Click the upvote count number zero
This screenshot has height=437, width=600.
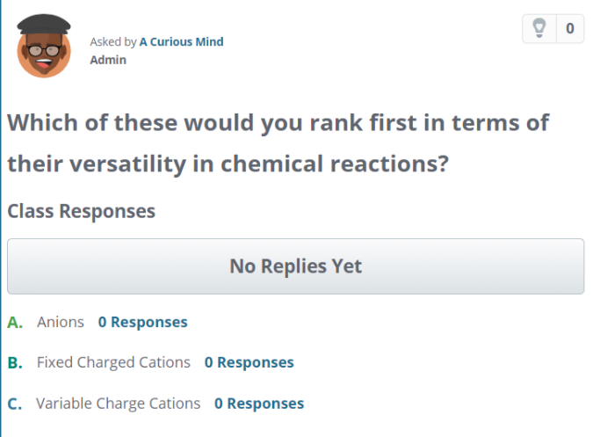[x=569, y=29]
